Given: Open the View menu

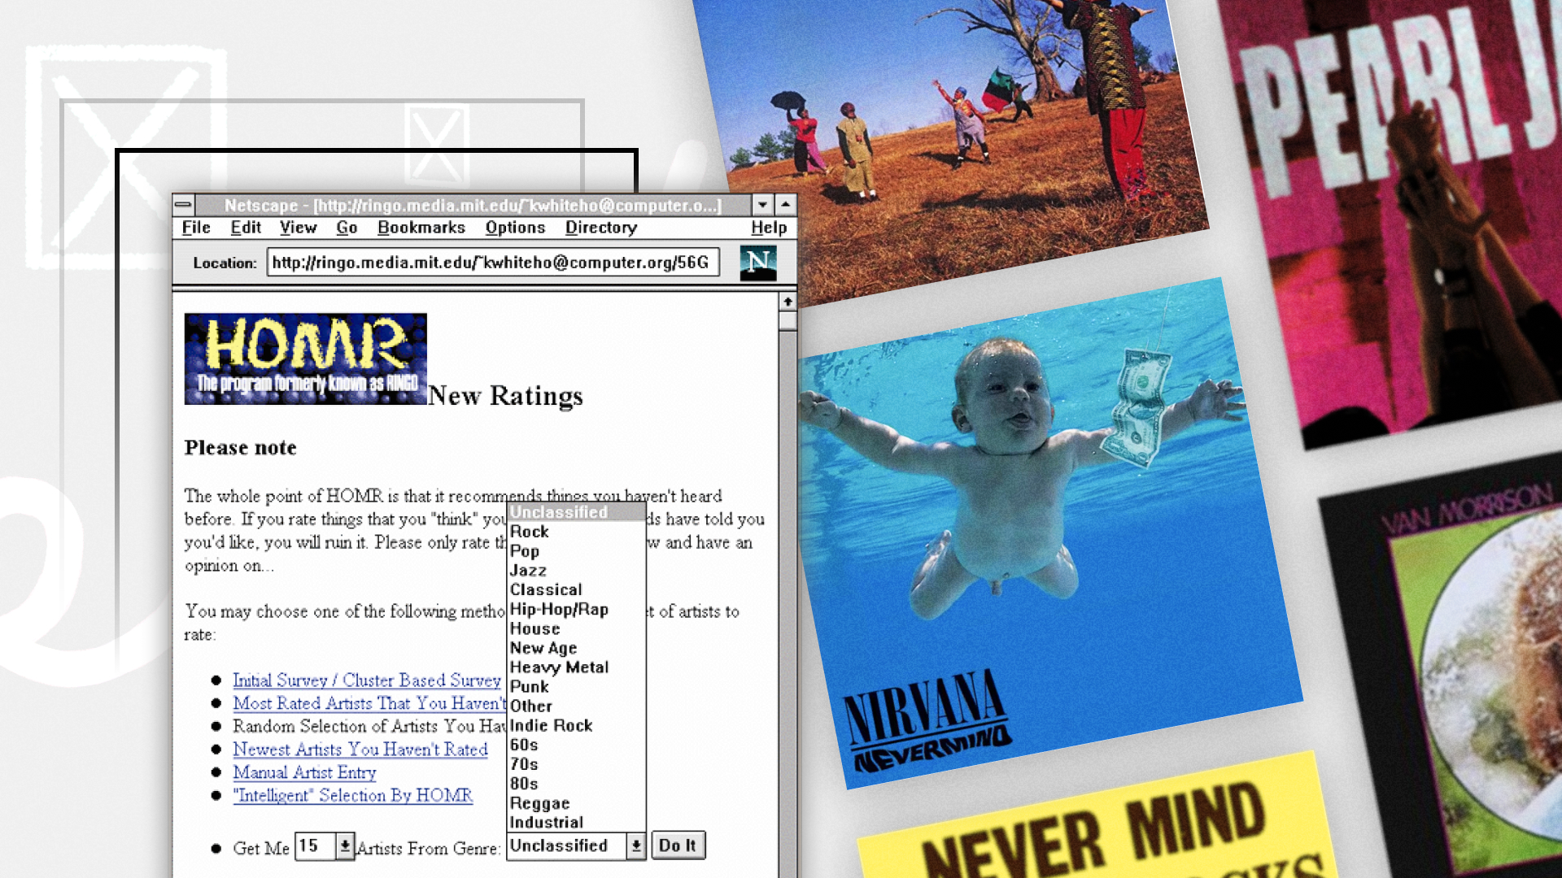Looking at the screenshot, I should [298, 228].
